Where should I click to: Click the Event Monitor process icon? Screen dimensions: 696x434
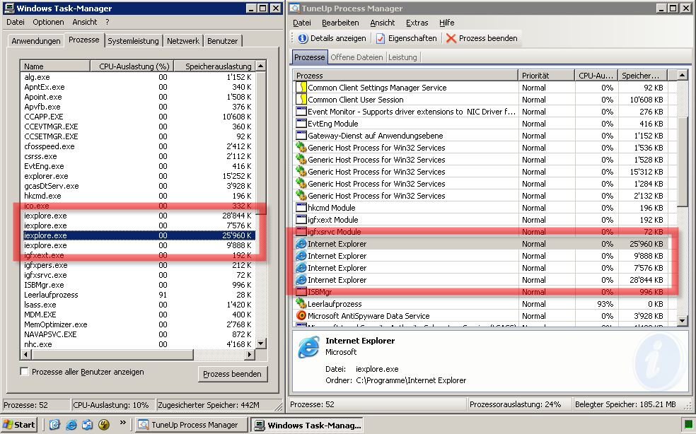301,112
